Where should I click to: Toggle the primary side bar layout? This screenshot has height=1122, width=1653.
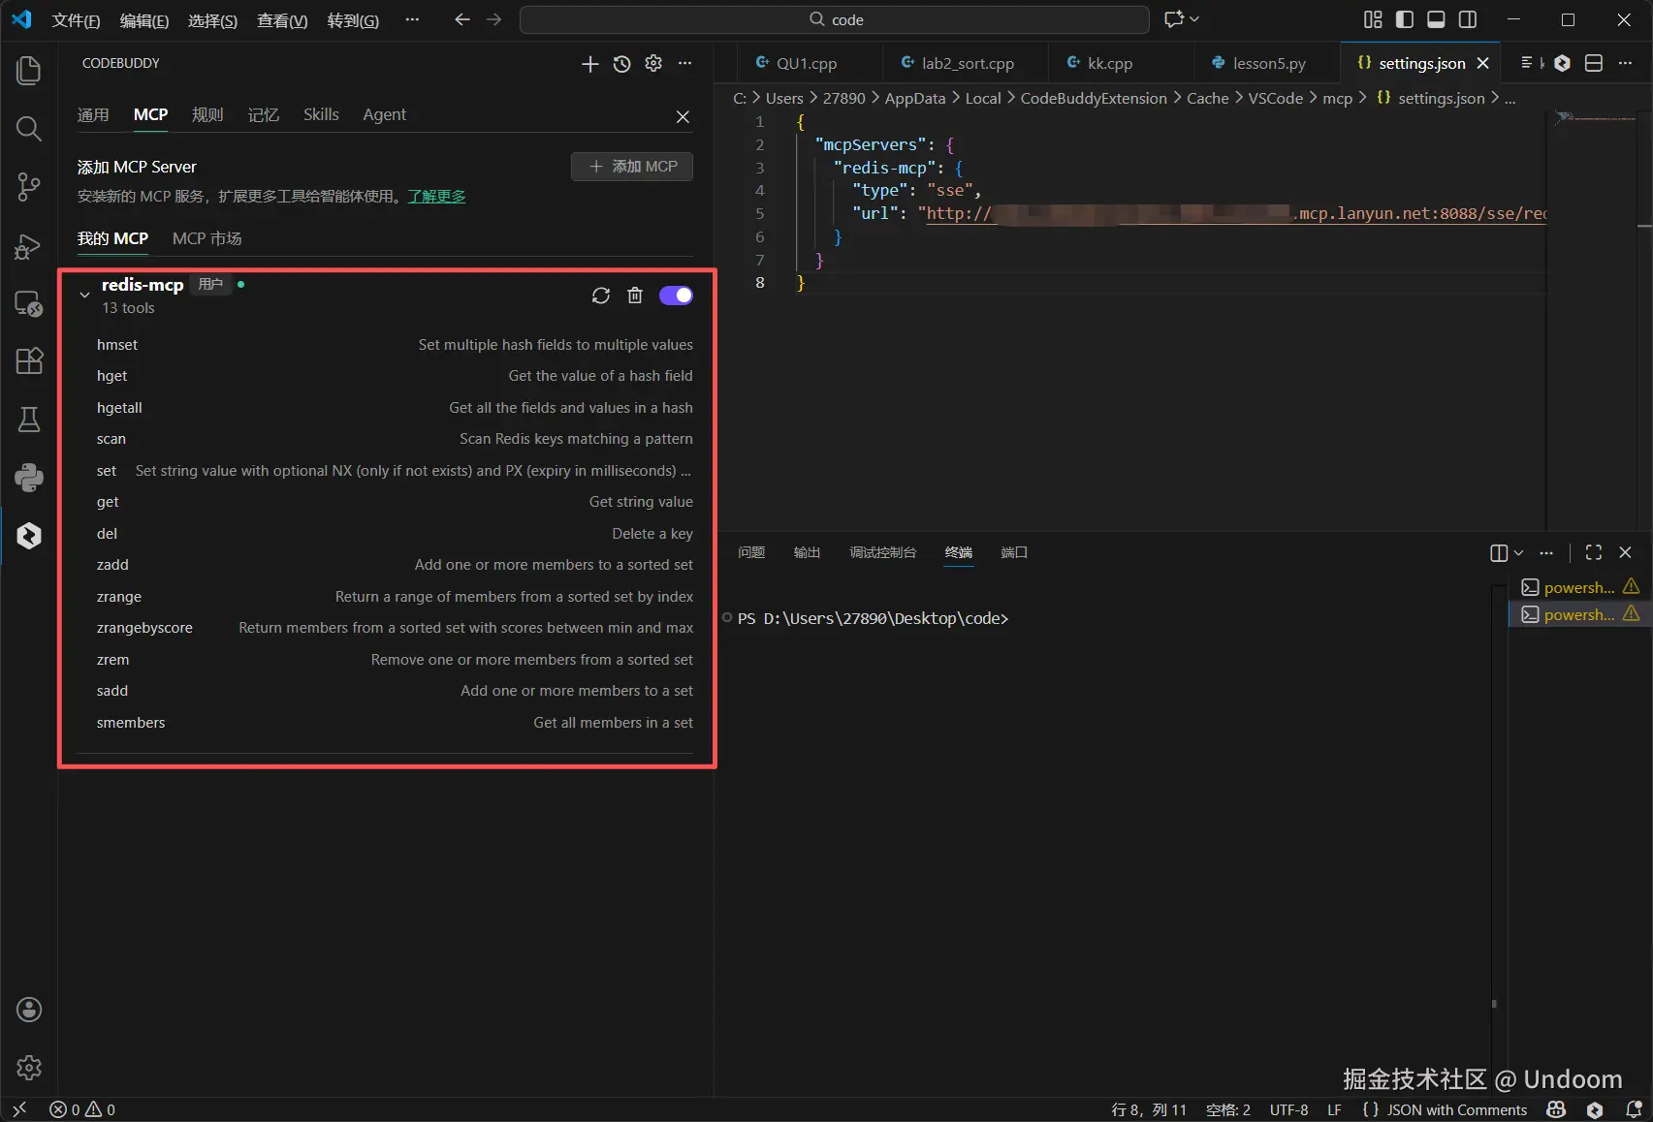pos(1404,19)
